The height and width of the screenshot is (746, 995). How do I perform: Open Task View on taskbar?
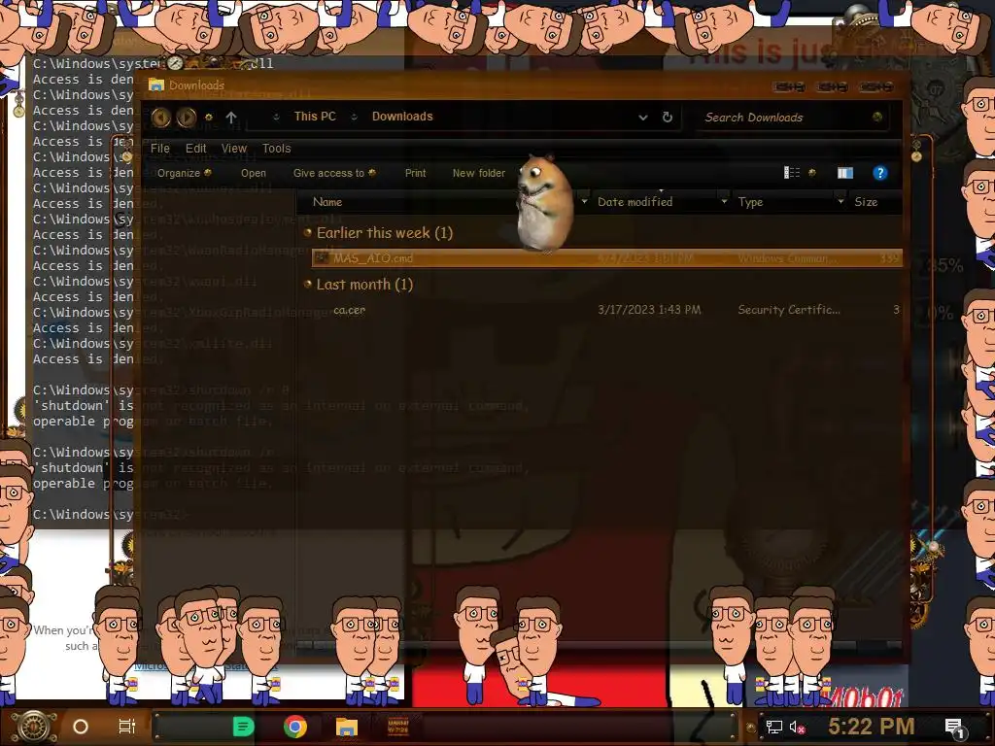click(127, 727)
